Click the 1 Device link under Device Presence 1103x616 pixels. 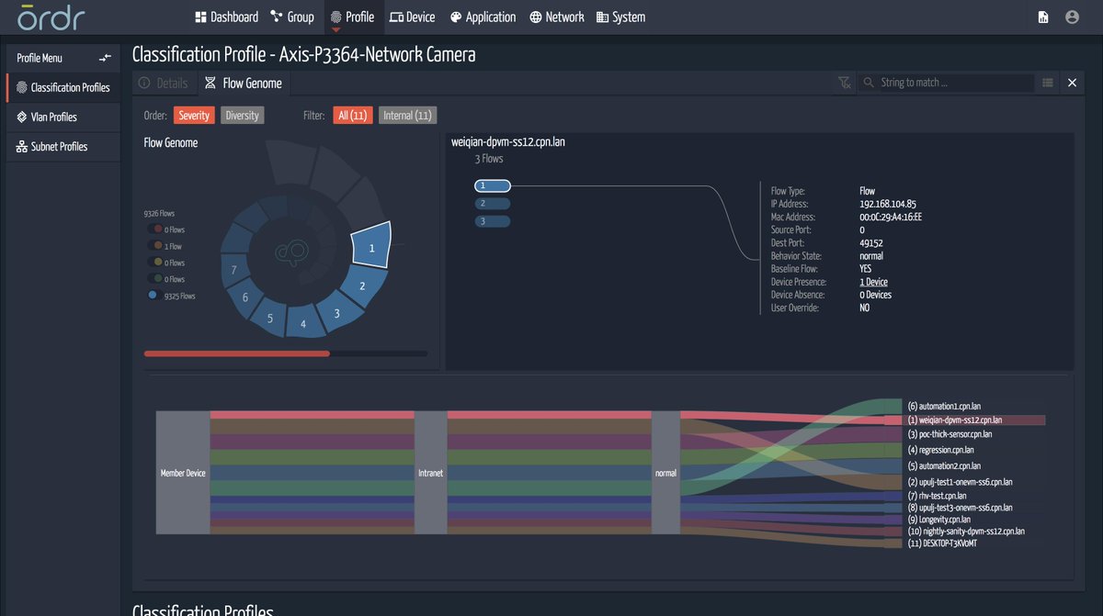point(873,282)
